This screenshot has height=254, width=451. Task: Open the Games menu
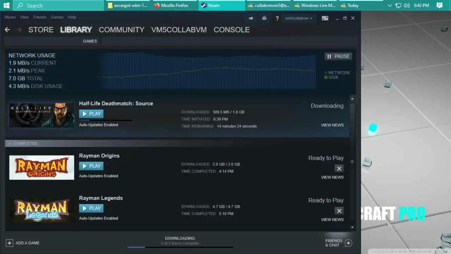click(x=57, y=17)
